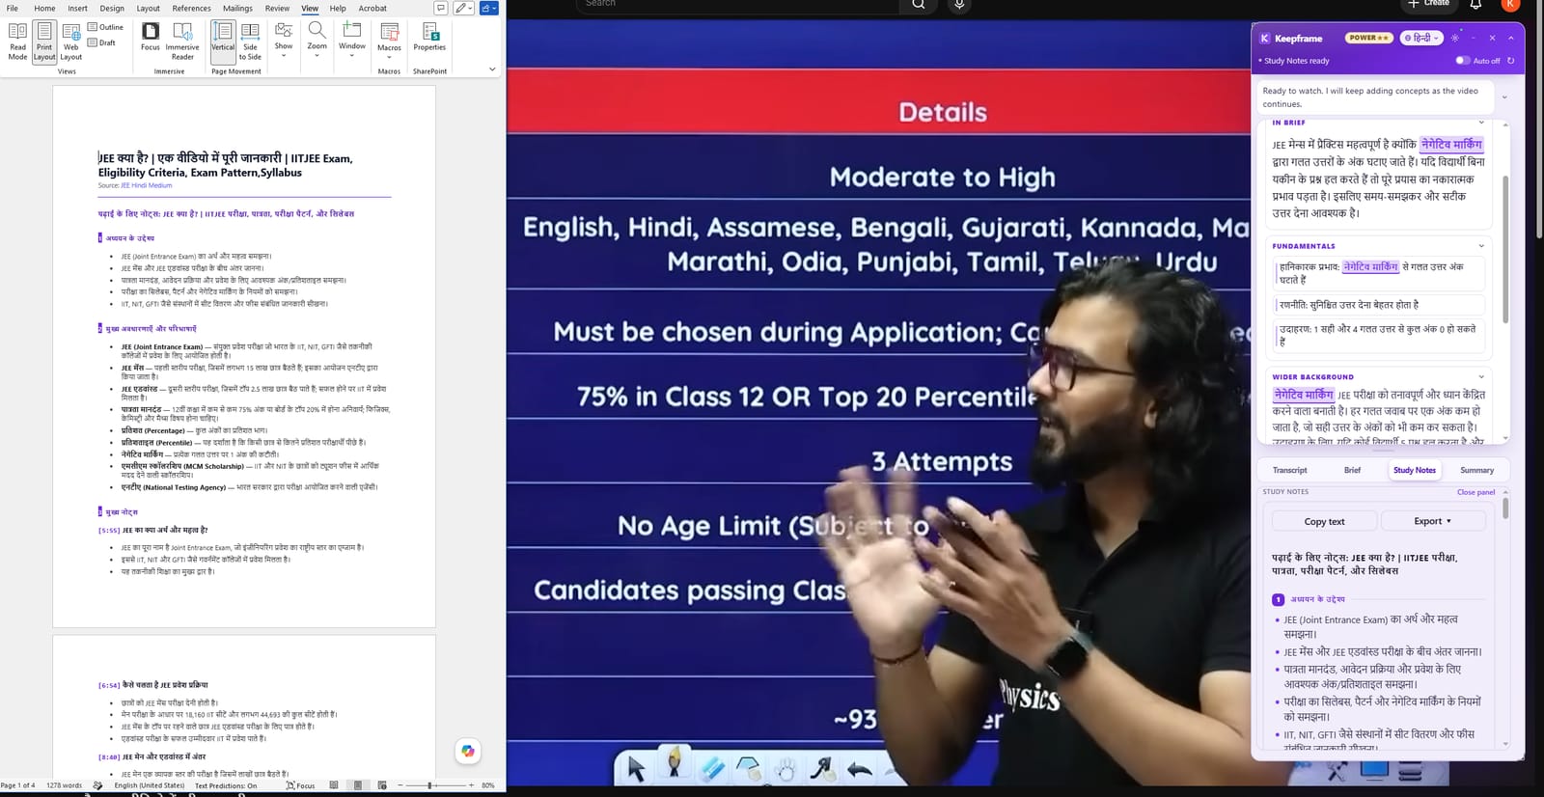
Task: Click the POWER badge in Keepframe
Action: coord(1369,38)
